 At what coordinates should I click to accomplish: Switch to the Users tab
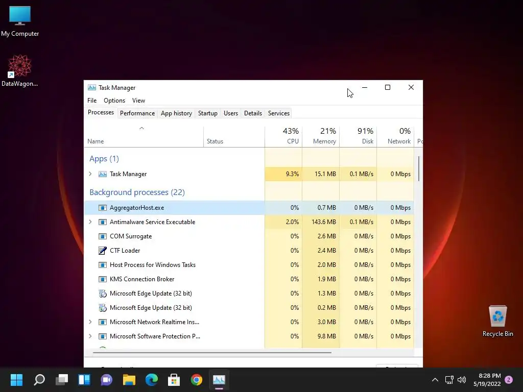pyautogui.click(x=231, y=113)
